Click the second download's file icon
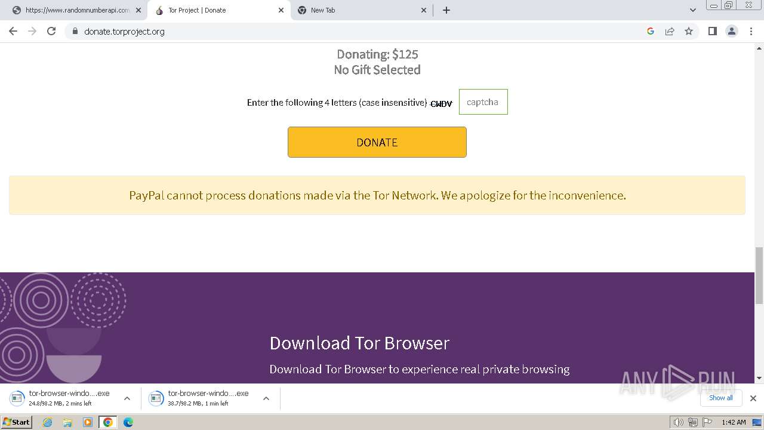The image size is (764, 430). click(156, 398)
